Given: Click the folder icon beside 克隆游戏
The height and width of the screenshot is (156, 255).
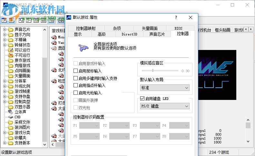Looking at the screenshot, I should pyautogui.click(x=11, y=66).
